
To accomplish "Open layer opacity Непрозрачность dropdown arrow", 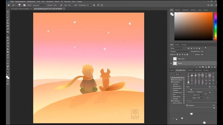I will point(205,51).
